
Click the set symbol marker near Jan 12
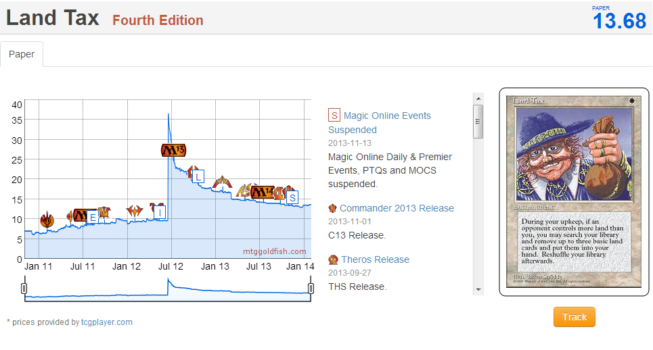pos(134,211)
